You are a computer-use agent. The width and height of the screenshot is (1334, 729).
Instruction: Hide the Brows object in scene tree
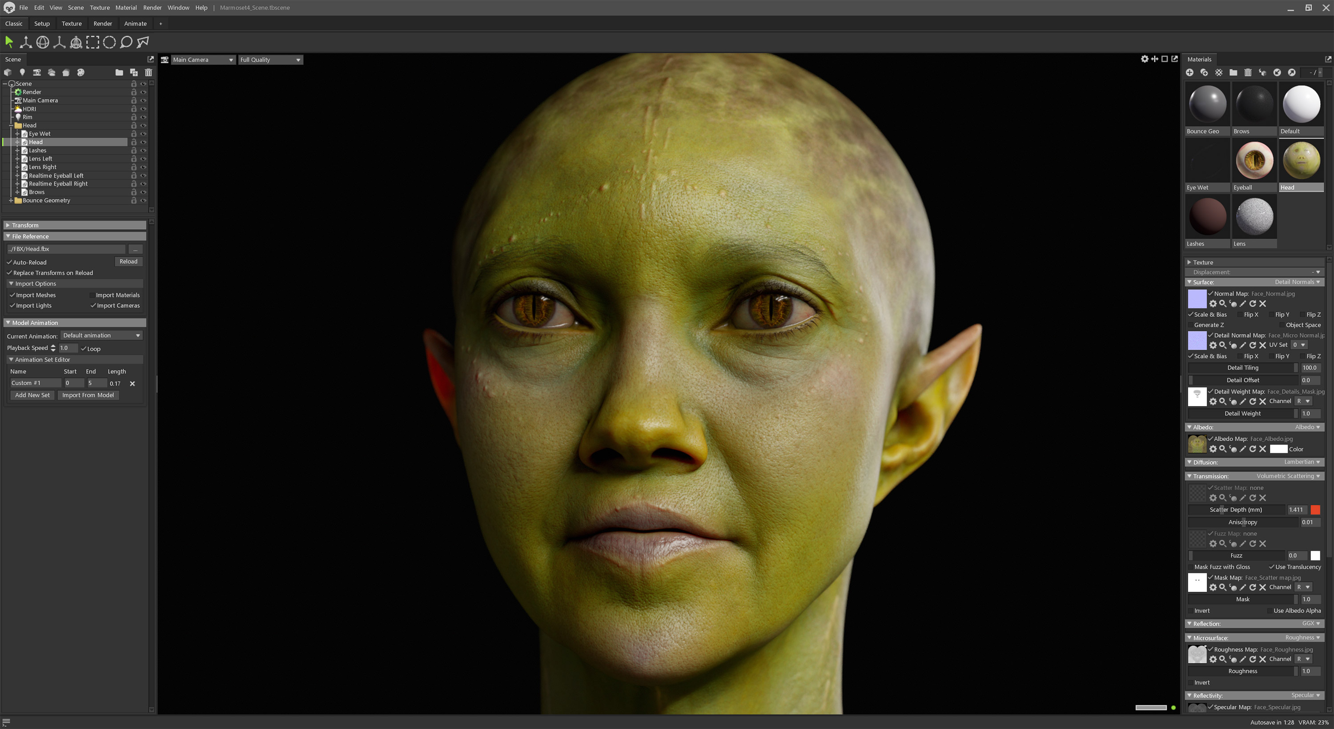tap(144, 191)
